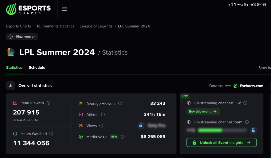Click info icon next to Views

101,126
